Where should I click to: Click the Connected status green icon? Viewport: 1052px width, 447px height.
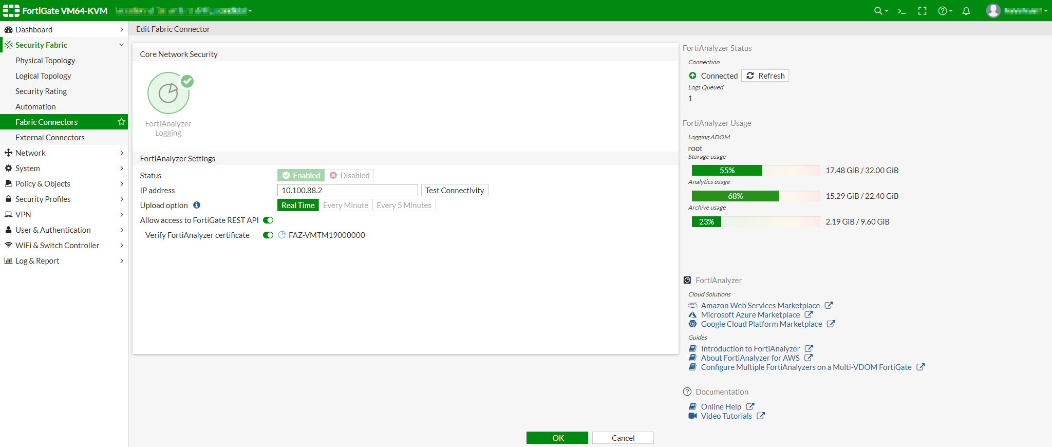pyautogui.click(x=692, y=76)
